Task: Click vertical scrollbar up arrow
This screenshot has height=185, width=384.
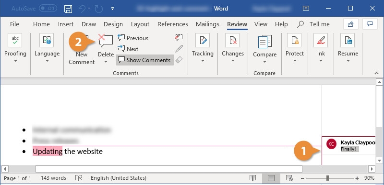Action: 380,82
